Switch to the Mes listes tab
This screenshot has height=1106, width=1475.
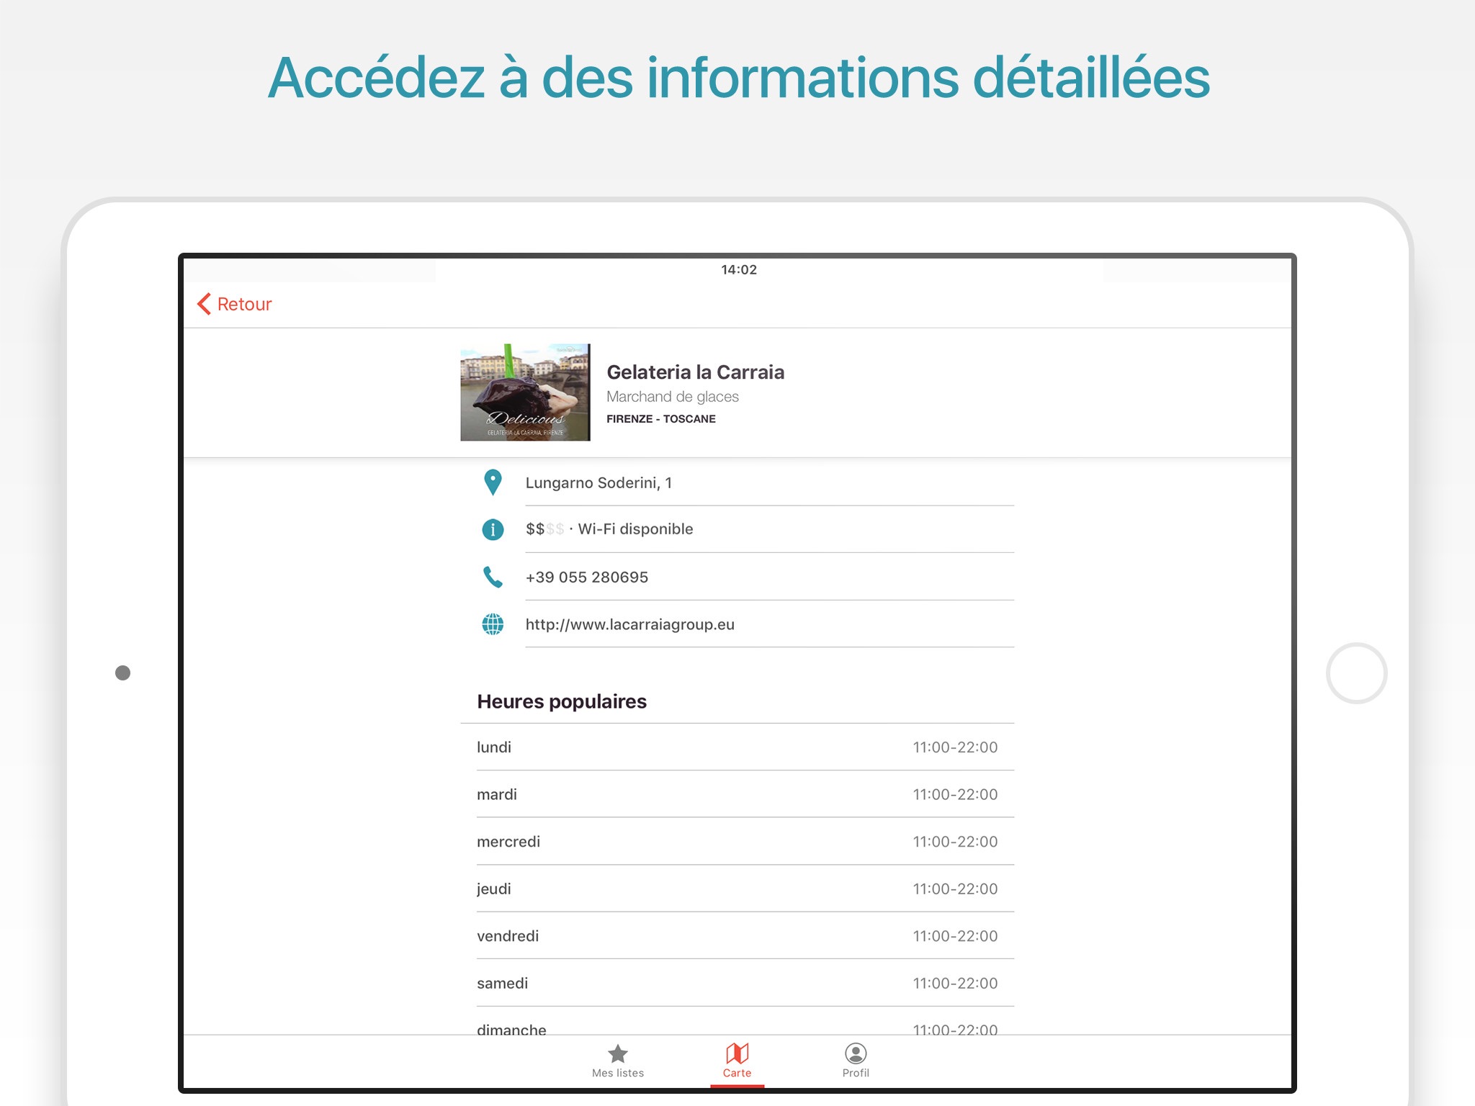[618, 1073]
